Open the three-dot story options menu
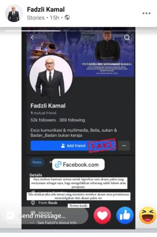The image size is (157, 237). click(x=146, y=13)
